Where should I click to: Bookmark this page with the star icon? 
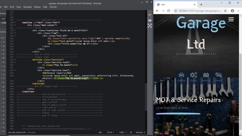(x=225, y=11)
